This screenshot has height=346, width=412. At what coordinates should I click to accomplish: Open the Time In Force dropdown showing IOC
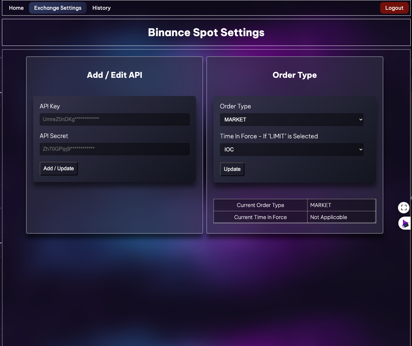292,149
